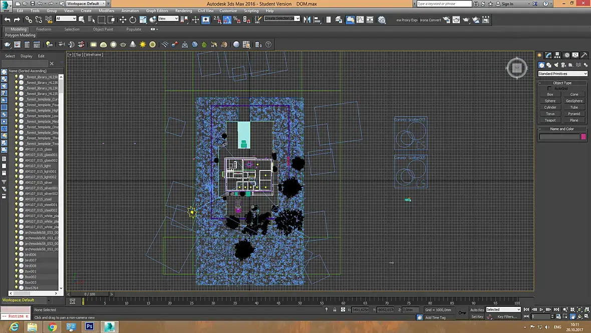Enable the AutoGrid checkbox
The image size is (591, 333).
549,89
